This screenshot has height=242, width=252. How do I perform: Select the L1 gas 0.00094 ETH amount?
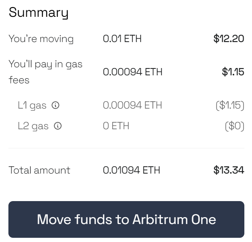[132, 106]
